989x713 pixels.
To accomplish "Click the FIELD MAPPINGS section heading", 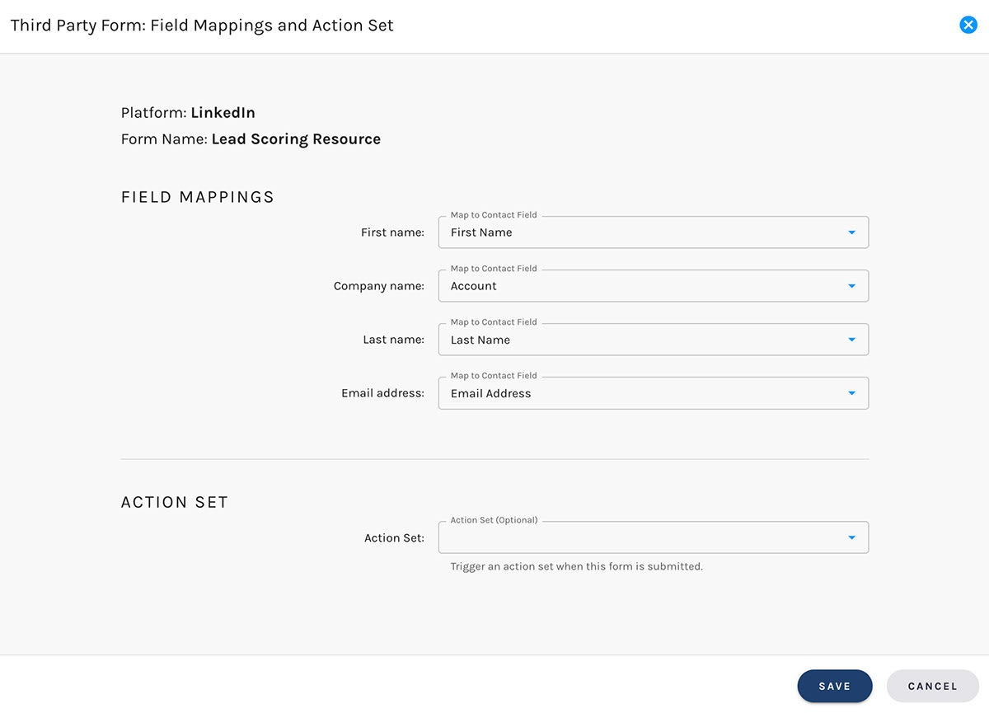I will tap(197, 197).
